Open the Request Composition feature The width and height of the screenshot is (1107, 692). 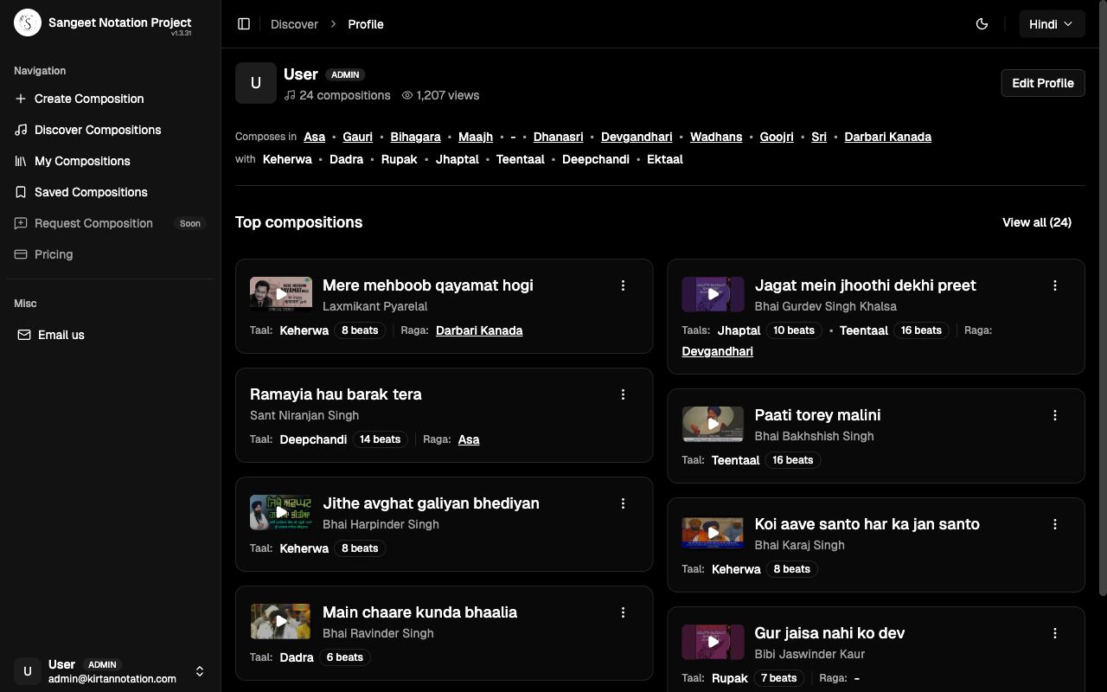coord(21,223)
